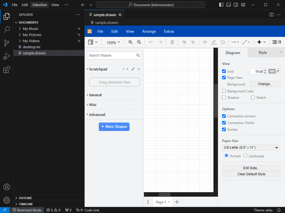
Task: Toggle the Page View checkbox
Action: 224,78
